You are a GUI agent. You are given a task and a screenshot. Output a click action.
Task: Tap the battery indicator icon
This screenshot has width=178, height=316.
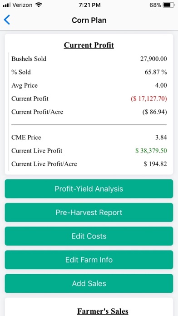click(x=169, y=5)
